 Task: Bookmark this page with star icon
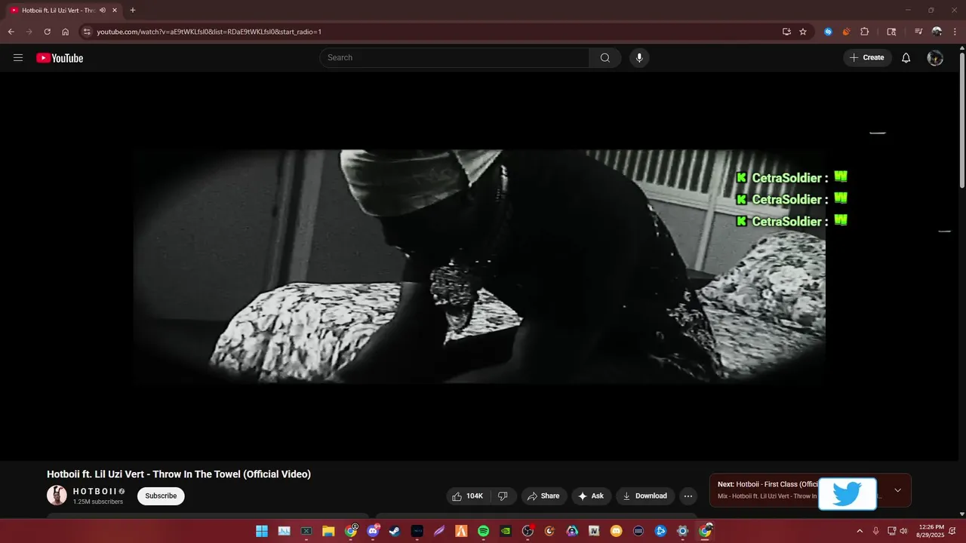803,32
